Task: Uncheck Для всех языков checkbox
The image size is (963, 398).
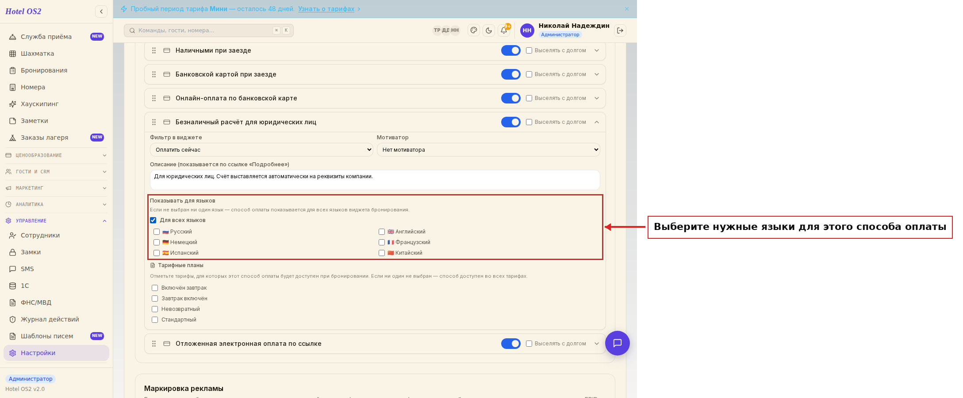Action: (153, 220)
